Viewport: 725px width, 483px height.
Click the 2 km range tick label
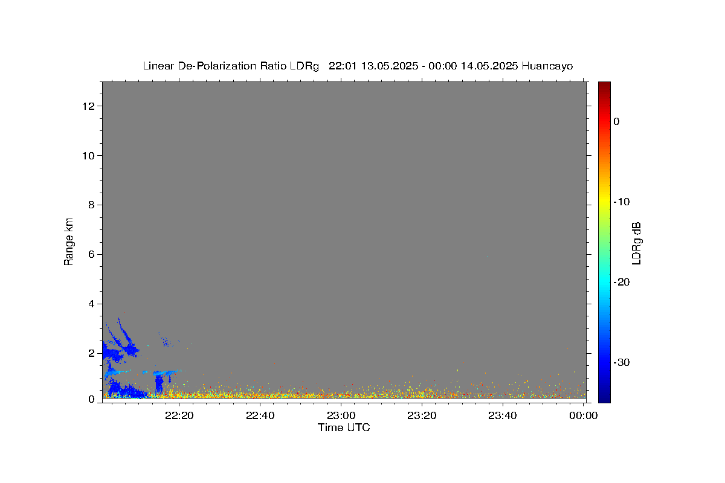[x=92, y=353]
